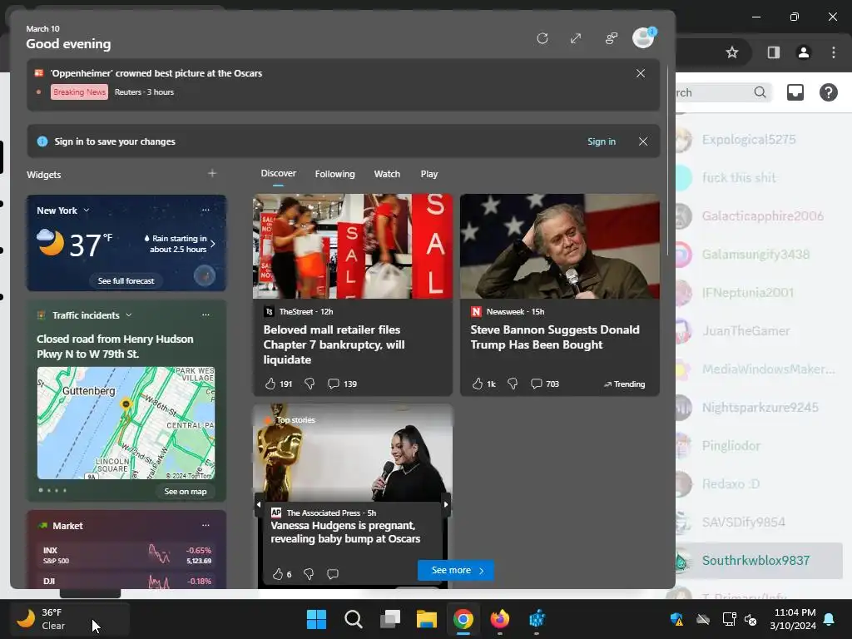Open the profile avatar in widgets header
Viewport: 852px width, 639px height.
pos(643,38)
